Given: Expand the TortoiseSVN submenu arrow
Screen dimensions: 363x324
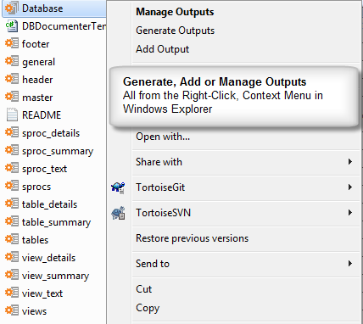Looking at the screenshot, I should (x=350, y=213).
